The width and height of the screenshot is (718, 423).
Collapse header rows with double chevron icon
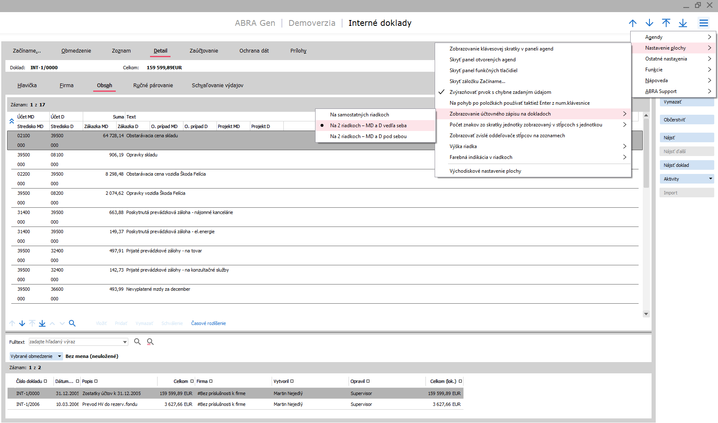point(12,121)
